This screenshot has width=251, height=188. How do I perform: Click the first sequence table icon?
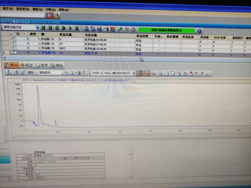point(86,29)
